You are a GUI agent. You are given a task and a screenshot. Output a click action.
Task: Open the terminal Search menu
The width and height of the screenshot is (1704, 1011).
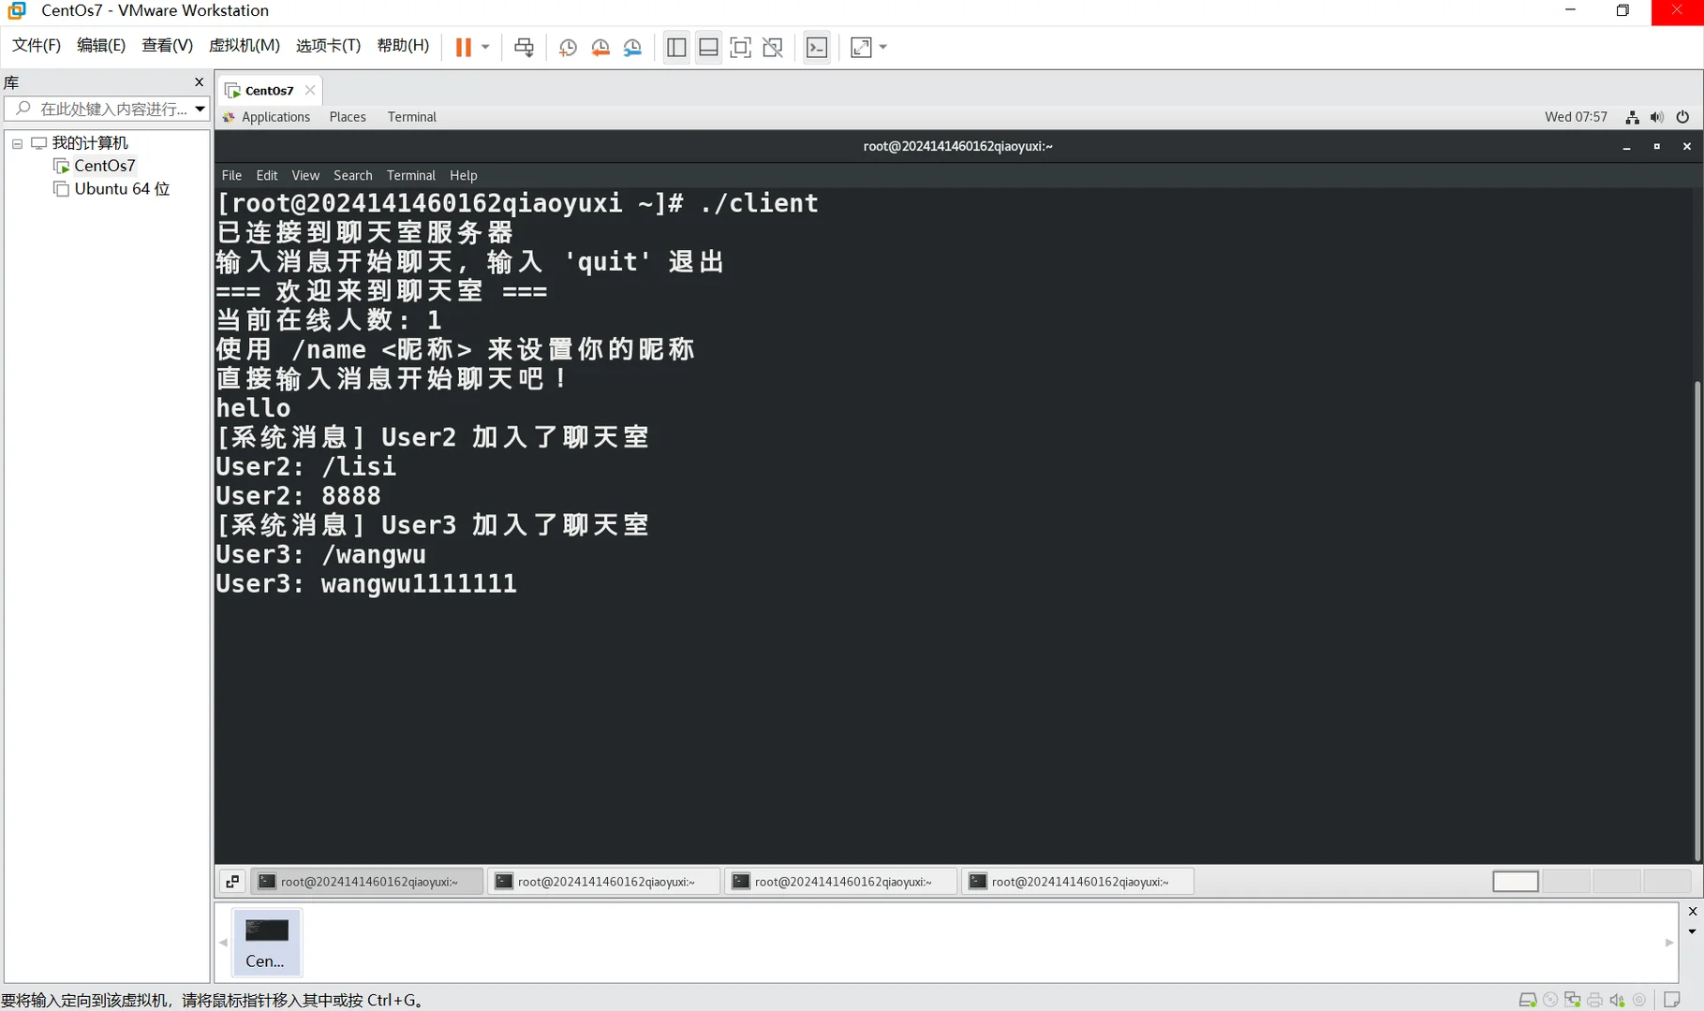(x=353, y=176)
